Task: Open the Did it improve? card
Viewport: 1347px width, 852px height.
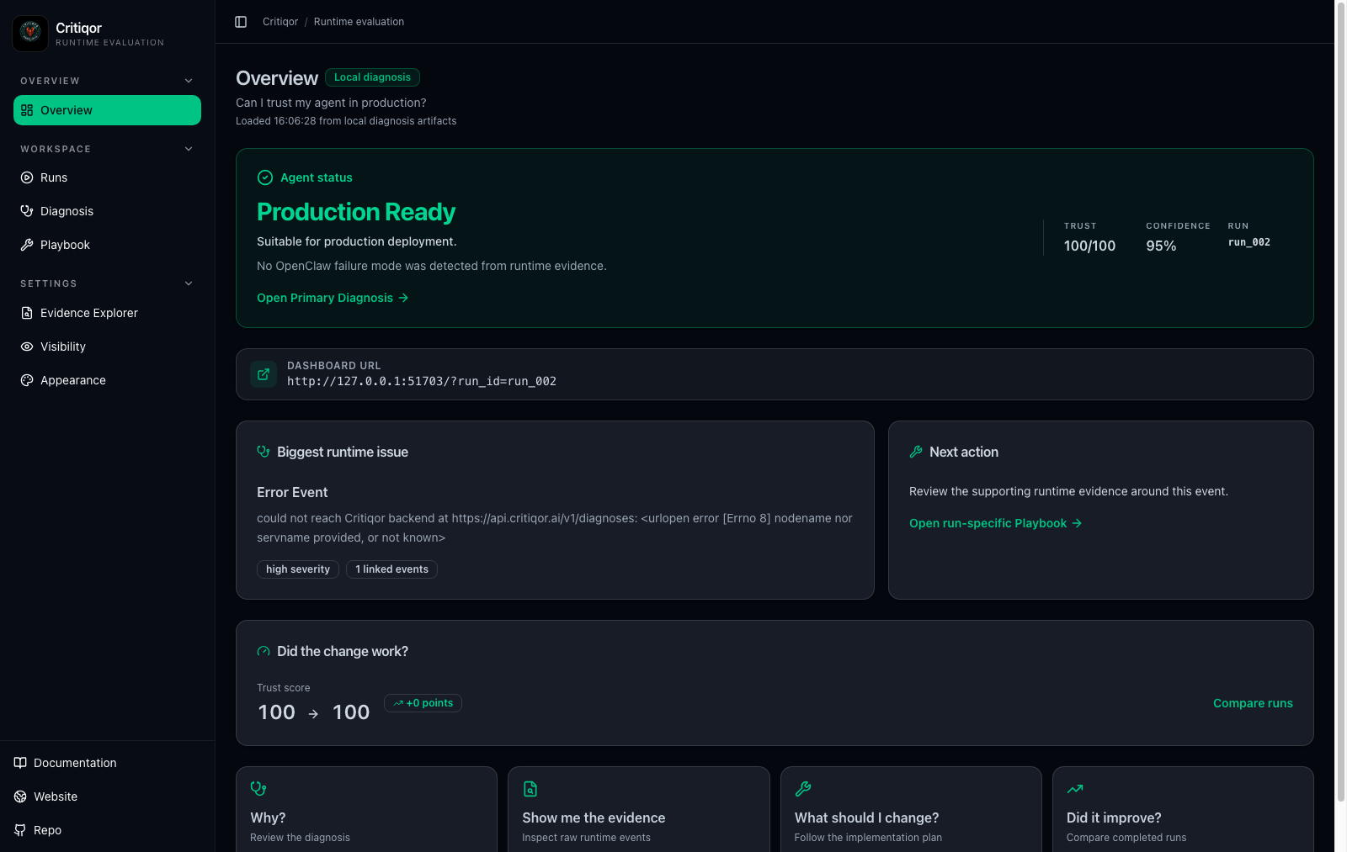Action: (x=1183, y=809)
